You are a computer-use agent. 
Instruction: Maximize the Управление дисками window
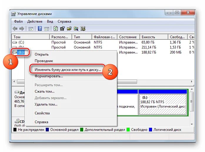click(x=177, y=13)
